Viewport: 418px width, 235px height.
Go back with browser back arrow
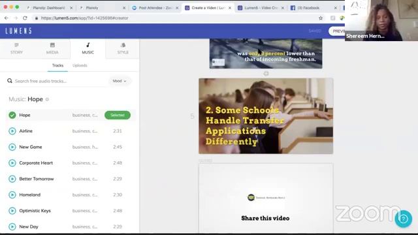[x=7, y=18]
